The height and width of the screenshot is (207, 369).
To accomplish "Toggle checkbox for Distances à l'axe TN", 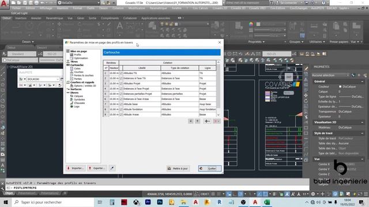I will coord(121,78).
